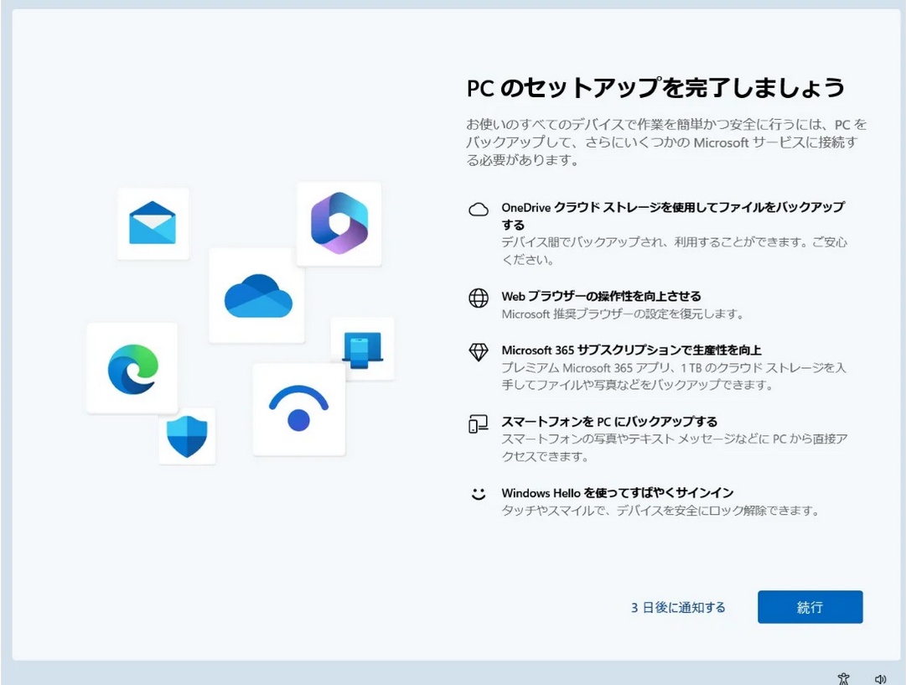Click タッチやスマイルで description text
Screen dimensions: 906x685
point(660,511)
